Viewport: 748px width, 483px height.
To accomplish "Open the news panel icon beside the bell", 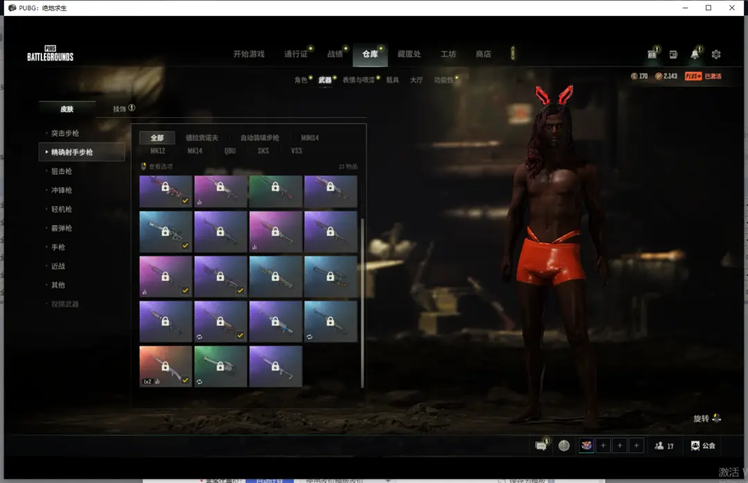I will (673, 55).
